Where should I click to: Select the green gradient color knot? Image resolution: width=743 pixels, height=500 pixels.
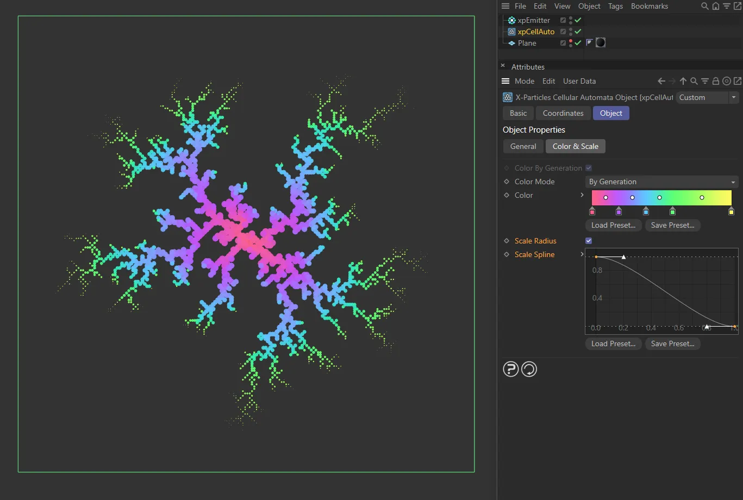point(672,211)
